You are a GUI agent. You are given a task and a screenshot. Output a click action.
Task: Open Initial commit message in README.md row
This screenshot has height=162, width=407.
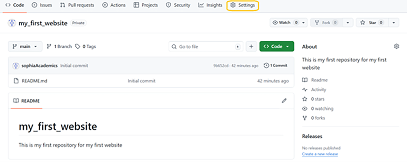coord(141,81)
